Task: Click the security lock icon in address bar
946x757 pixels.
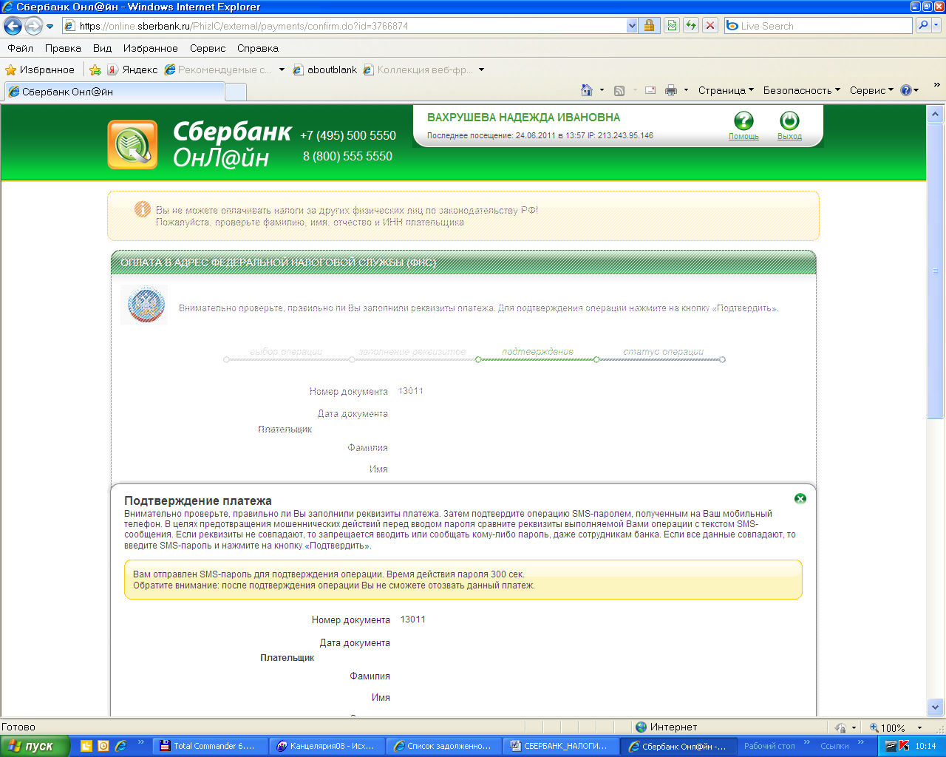Action: (x=649, y=26)
